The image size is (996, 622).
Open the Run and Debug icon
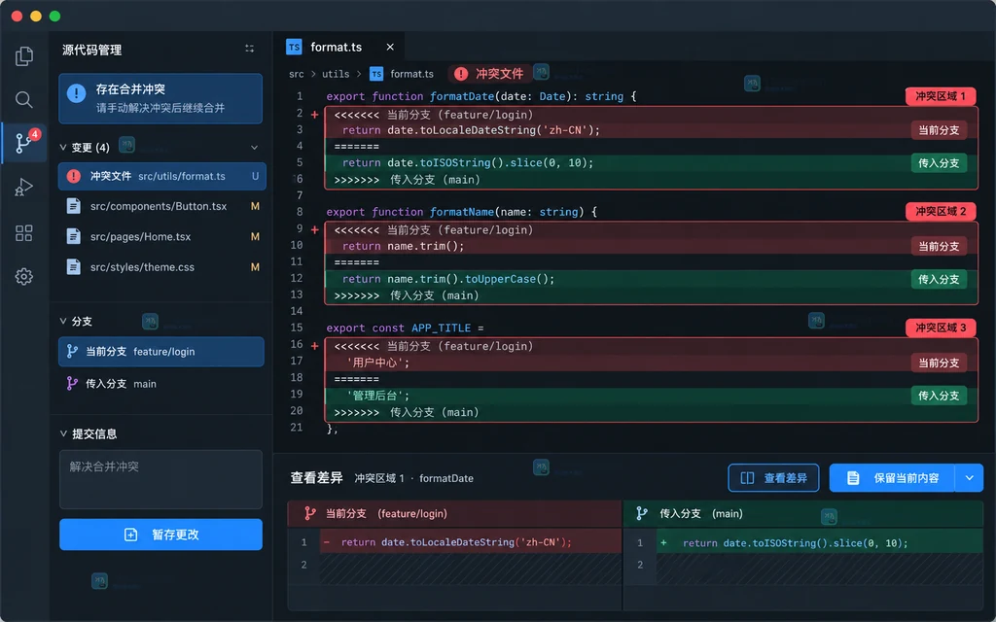[x=24, y=188]
